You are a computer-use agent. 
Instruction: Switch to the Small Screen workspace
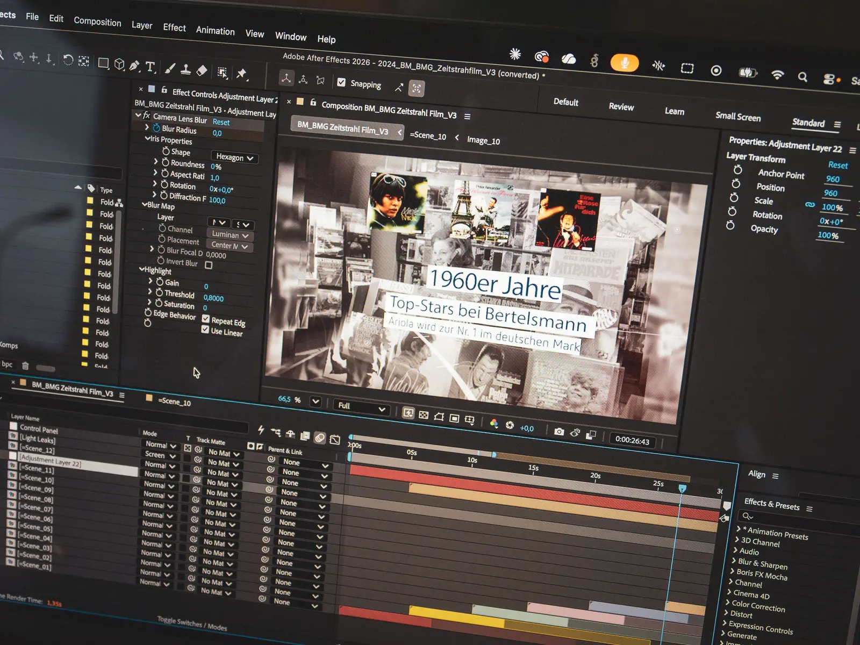(x=738, y=117)
